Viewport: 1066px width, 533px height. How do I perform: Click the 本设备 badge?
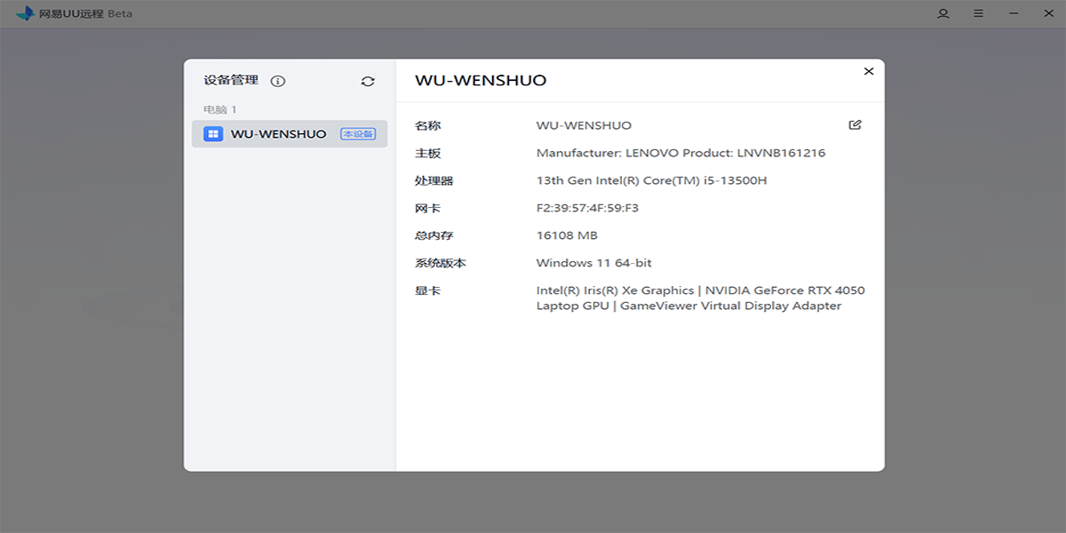(x=358, y=134)
